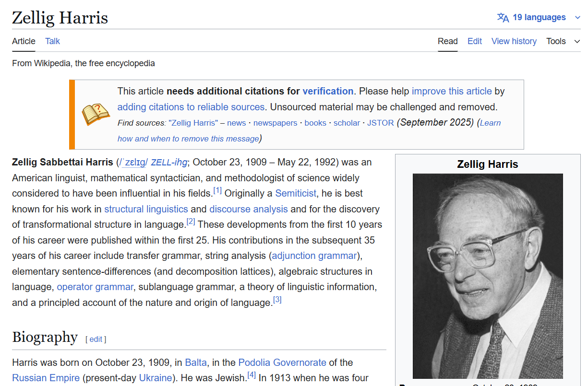Viewport: 588px width, 386px height.
Task: Click the JSTOR find sources link
Action: coord(380,123)
